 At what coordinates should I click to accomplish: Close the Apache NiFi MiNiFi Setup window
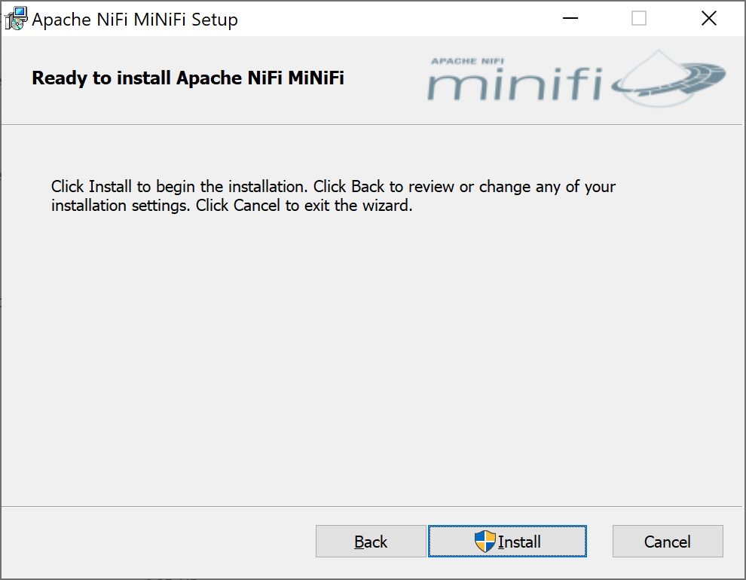[x=708, y=19]
